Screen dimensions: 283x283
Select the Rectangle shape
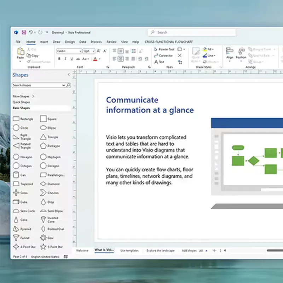(23, 119)
